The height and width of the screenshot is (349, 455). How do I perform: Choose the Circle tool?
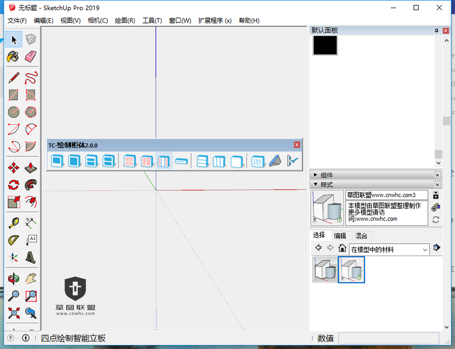pyautogui.click(x=14, y=112)
